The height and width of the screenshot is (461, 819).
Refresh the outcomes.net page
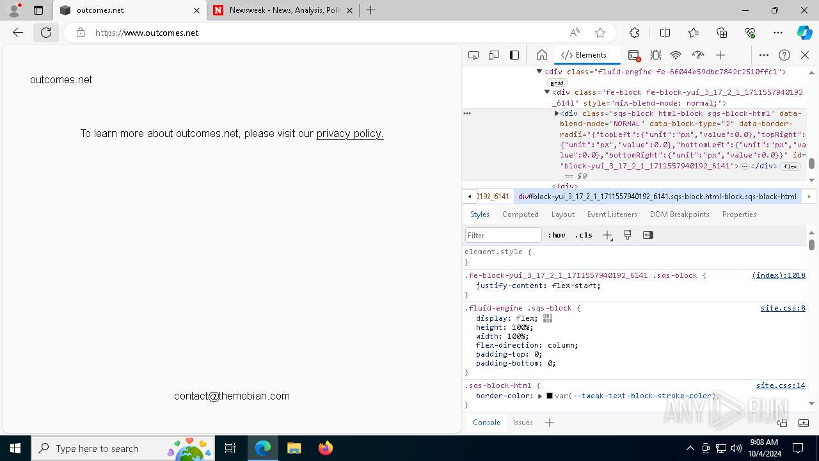(46, 33)
